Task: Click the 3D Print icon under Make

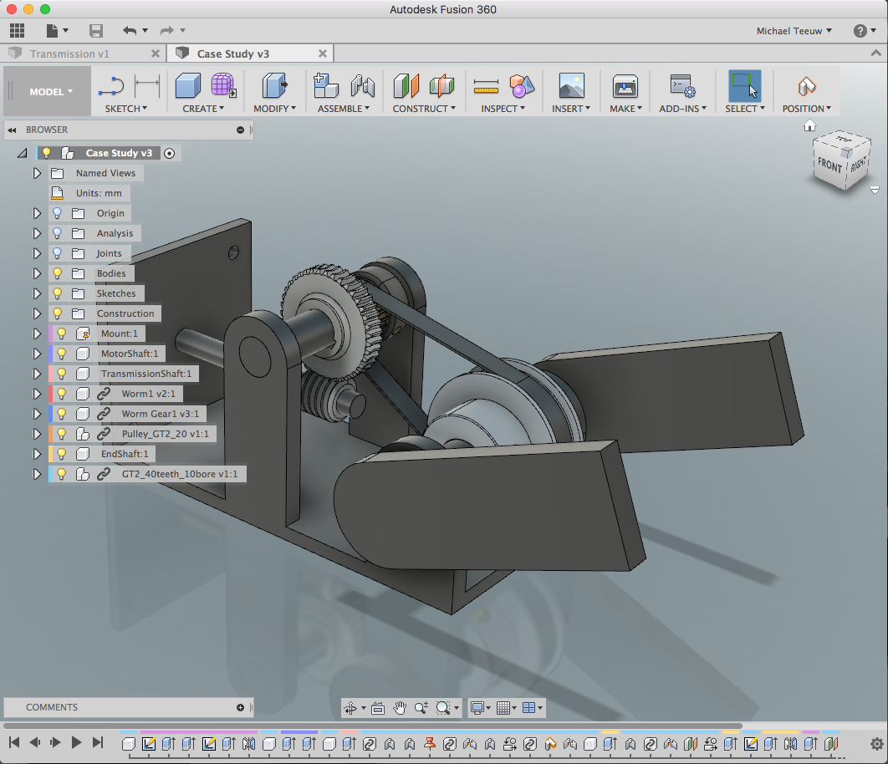Action: (x=625, y=86)
